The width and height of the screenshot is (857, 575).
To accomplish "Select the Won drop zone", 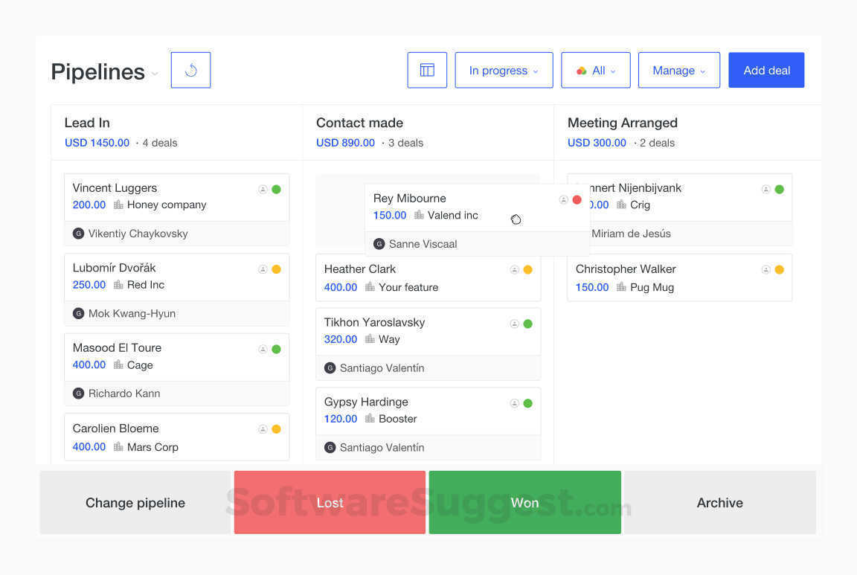I will click(x=524, y=502).
